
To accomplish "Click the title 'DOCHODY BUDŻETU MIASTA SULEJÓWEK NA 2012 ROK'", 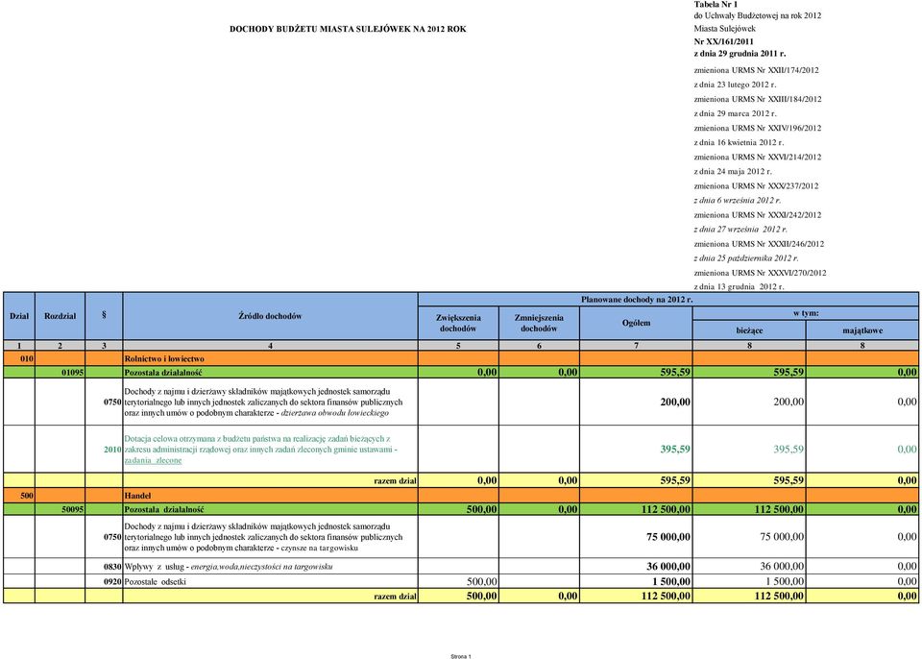I will click(348, 29).
